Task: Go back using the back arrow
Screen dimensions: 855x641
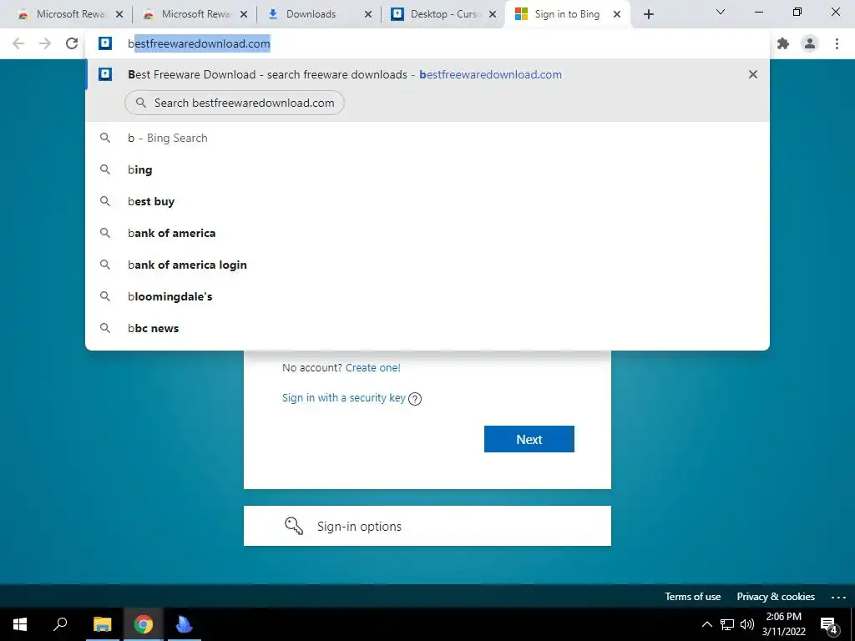Action: pyautogui.click(x=18, y=43)
